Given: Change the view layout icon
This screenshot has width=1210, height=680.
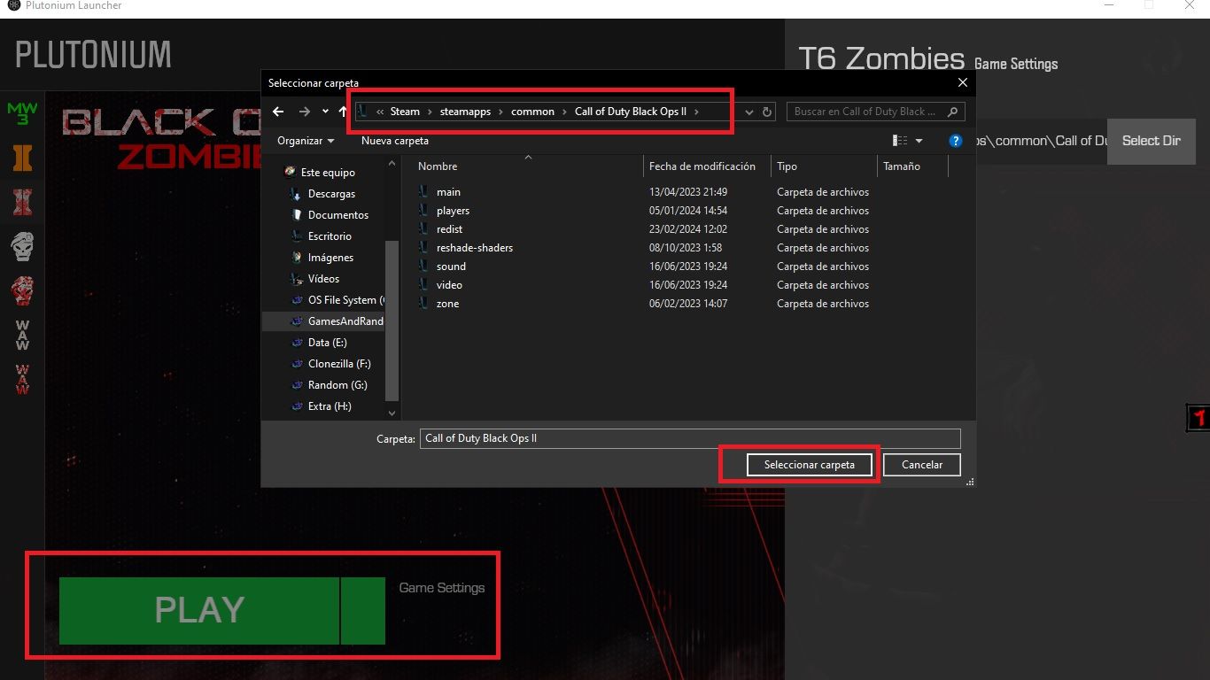Looking at the screenshot, I should click(x=900, y=141).
